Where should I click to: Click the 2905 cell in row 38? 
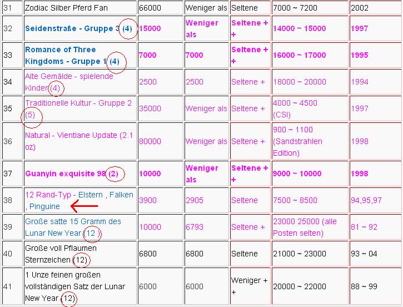pyautogui.click(x=205, y=200)
